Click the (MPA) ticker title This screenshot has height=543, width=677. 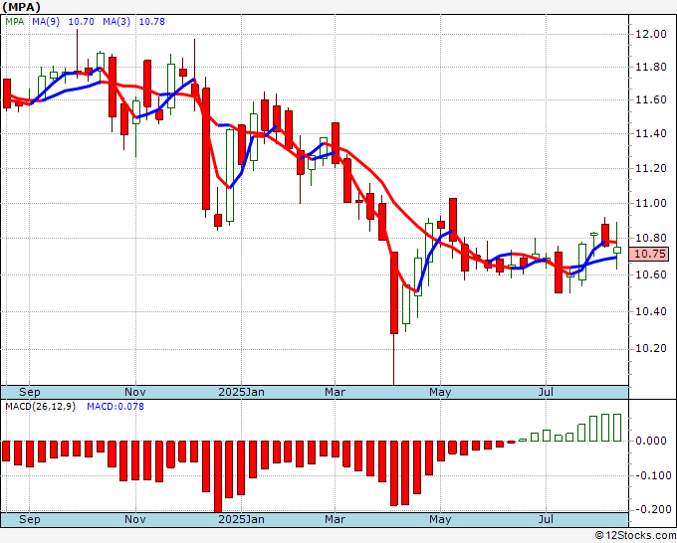click(x=22, y=7)
